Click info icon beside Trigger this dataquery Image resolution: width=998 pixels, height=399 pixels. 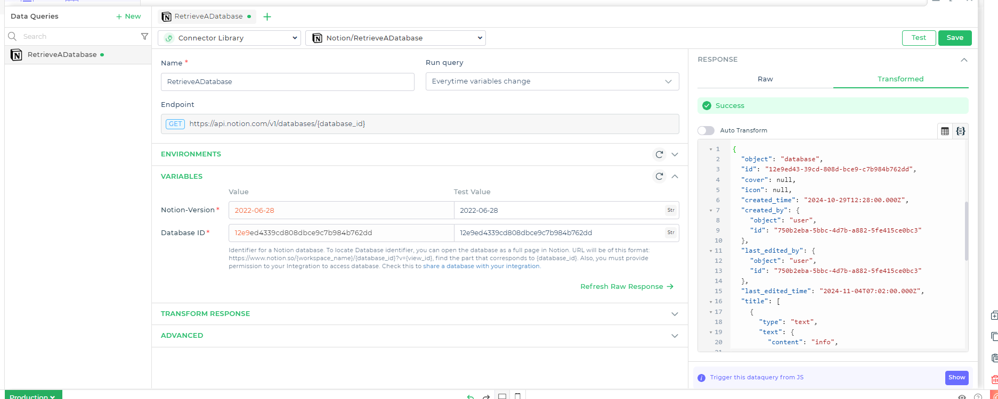(x=701, y=378)
